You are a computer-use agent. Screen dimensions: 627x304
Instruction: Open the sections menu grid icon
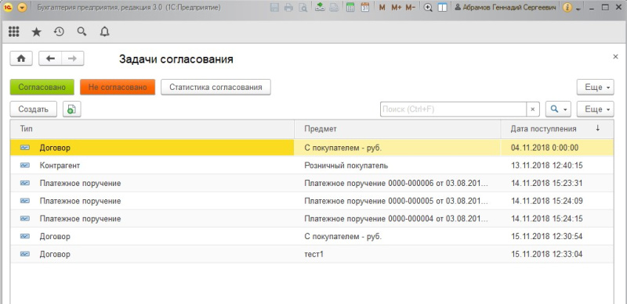click(x=13, y=32)
